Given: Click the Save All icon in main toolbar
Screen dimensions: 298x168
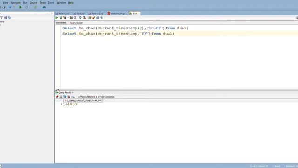Looking at the screenshot, I should point(4,7).
